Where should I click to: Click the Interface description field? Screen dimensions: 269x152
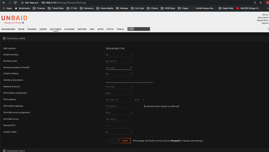point(129,80)
